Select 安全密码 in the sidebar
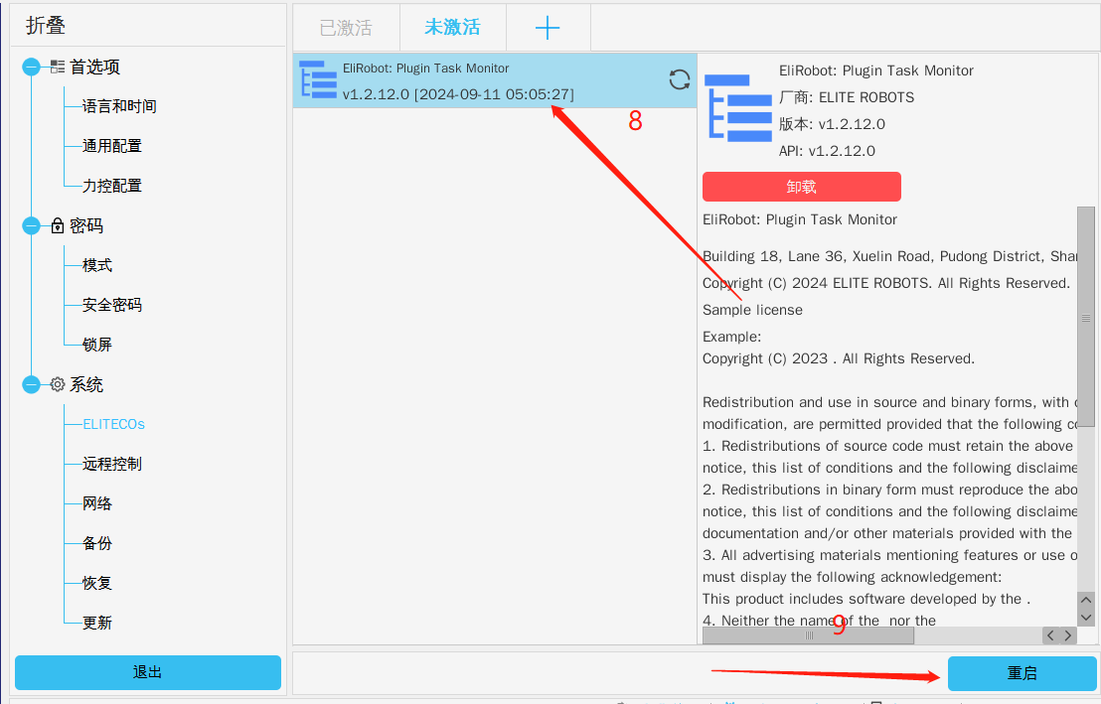Viewport: 1101px width, 704px height. coord(111,305)
